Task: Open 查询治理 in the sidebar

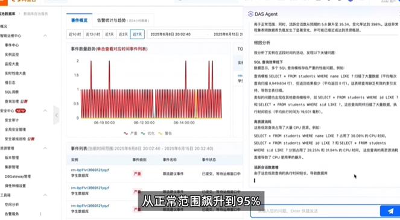Action: 11,101
